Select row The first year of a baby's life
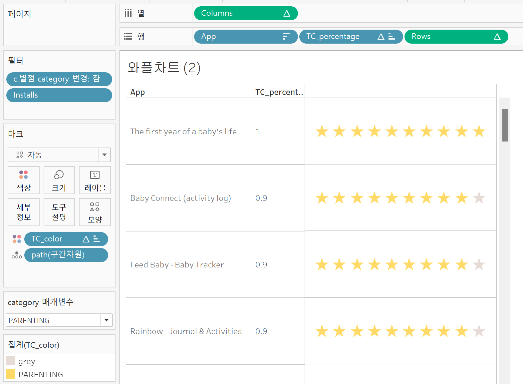This screenshot has height=384, width=523. pyautogui.click(x=183, y=132)
